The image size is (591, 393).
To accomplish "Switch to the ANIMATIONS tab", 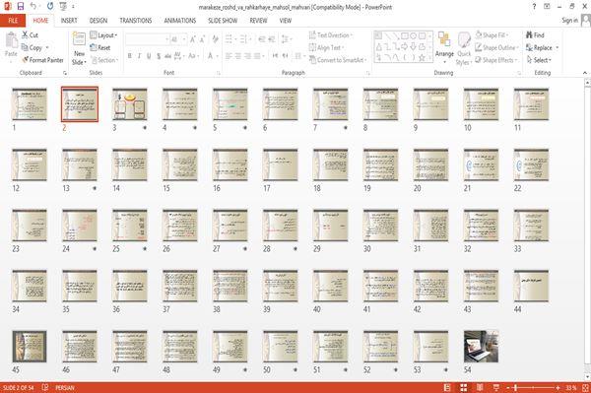I will (180, 21).
